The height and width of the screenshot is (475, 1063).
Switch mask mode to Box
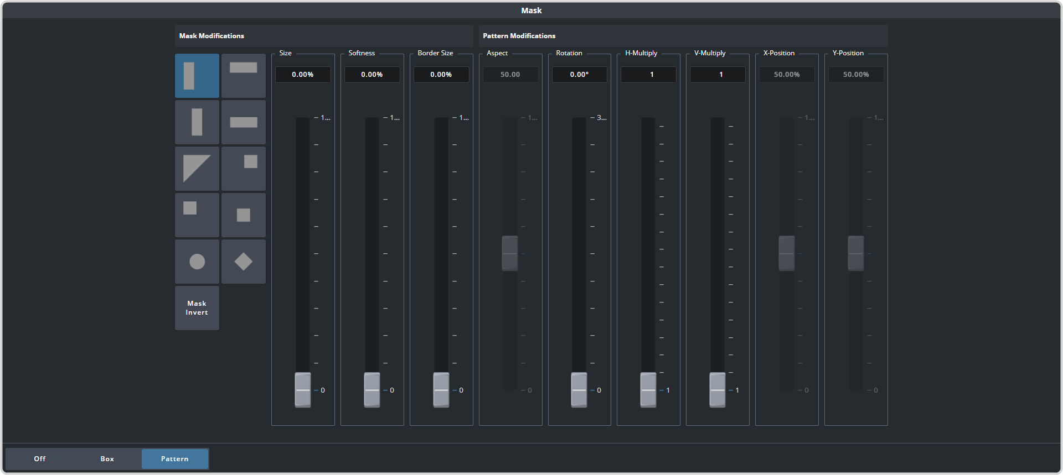click(107, 459)
